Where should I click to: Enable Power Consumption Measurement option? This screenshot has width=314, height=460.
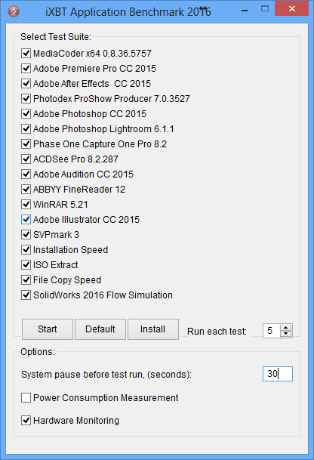tap(26, 398)
